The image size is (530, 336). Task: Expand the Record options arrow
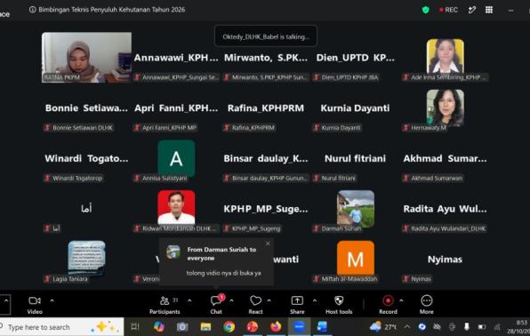[401, 300]
